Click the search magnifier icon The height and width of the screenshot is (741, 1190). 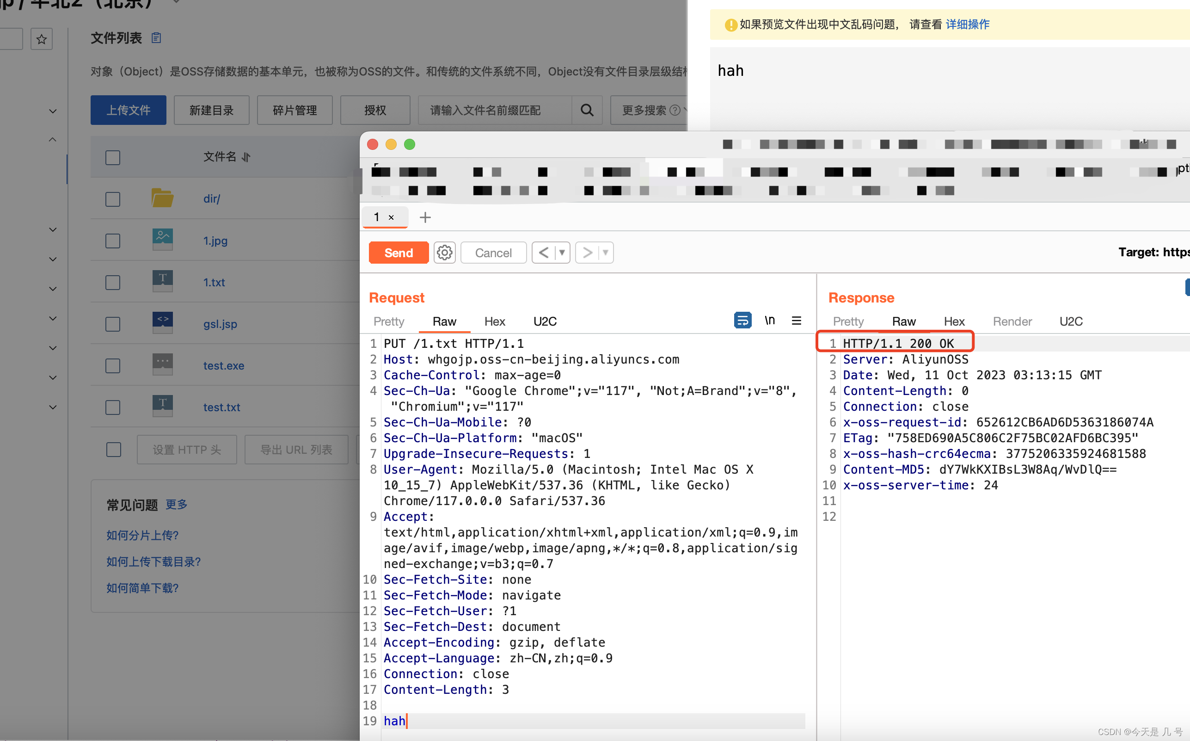tap(587, 110)
